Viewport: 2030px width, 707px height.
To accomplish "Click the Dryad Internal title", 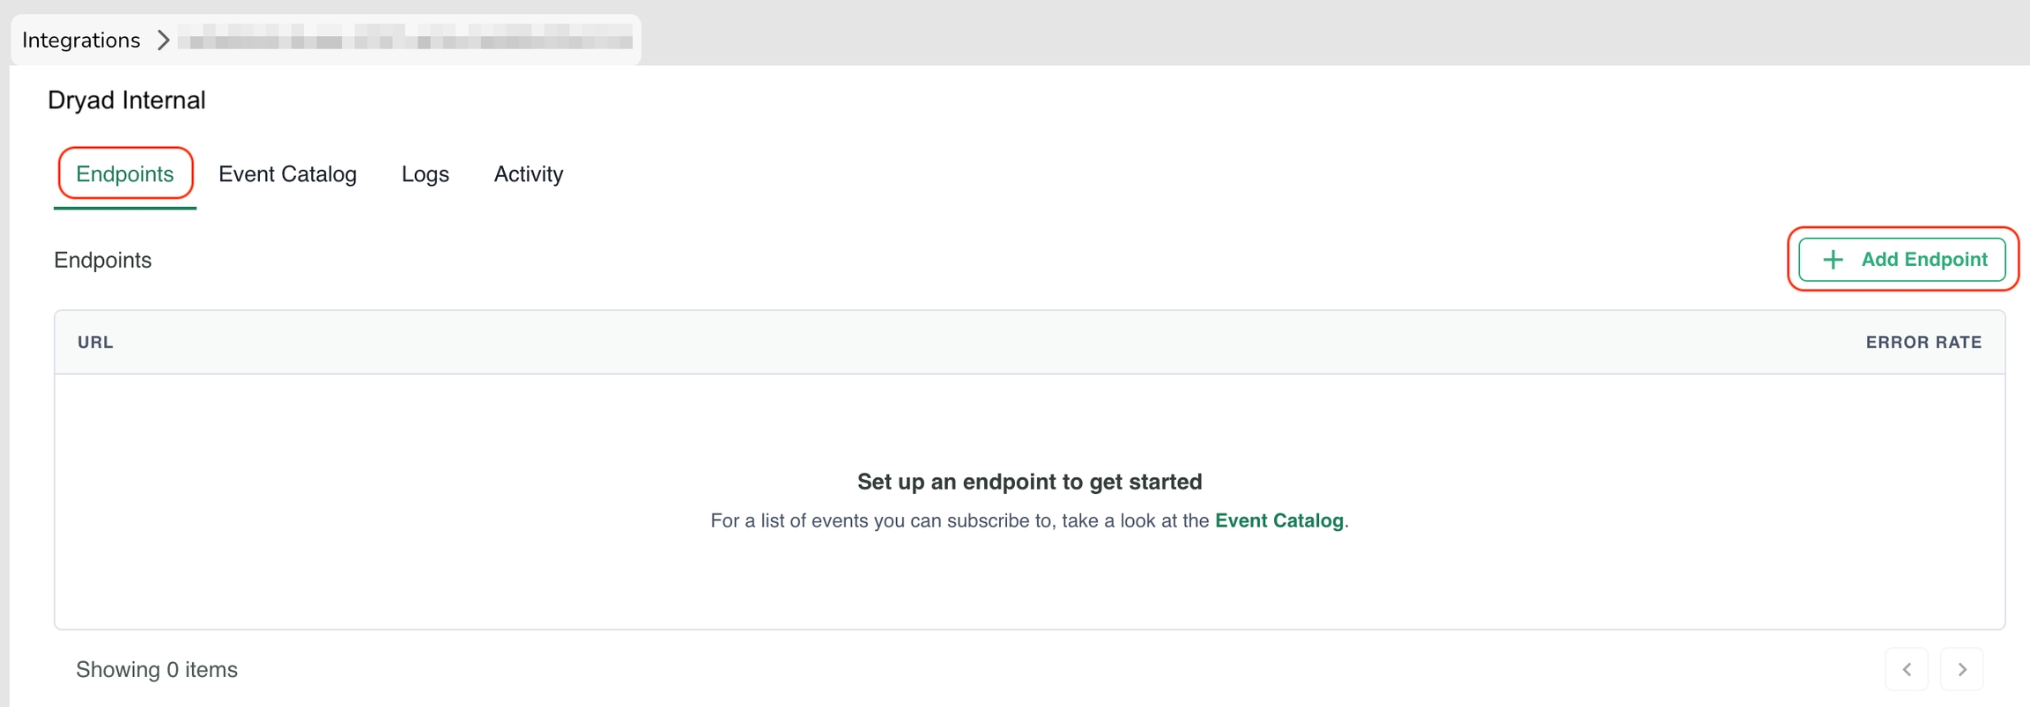I will pyautogui.click(x=127, y=100).
